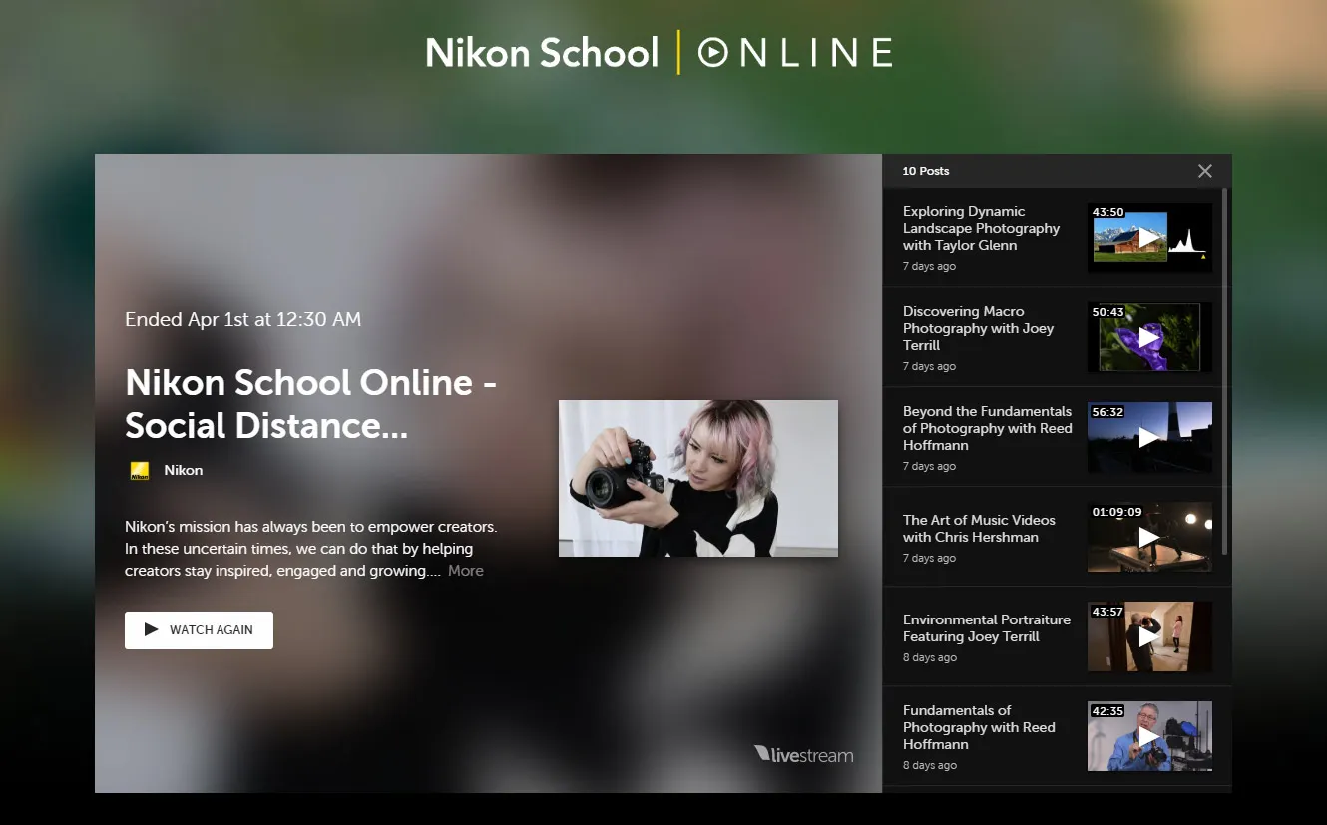
Task: Play the Art of Music Videos thumbnail
Action: 1149,537
